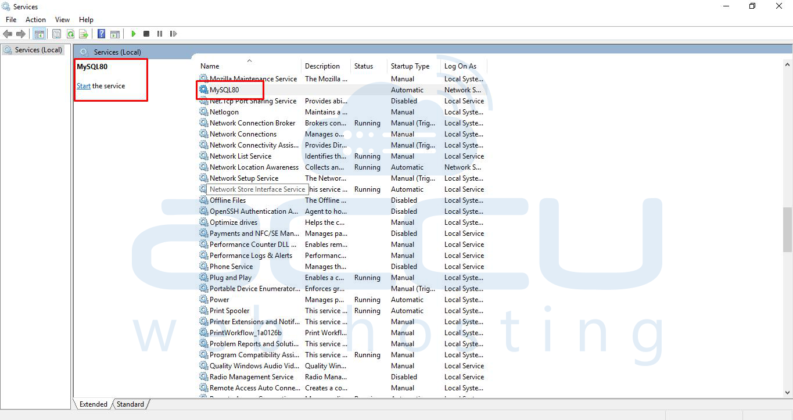Select Network Connection Broker service
793x420 pixels.
coord(342,123)
